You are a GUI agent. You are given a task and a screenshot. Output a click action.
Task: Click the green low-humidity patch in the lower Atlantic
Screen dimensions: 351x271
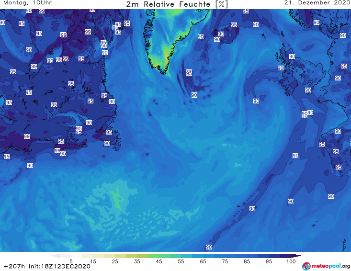tap(117, 198)
